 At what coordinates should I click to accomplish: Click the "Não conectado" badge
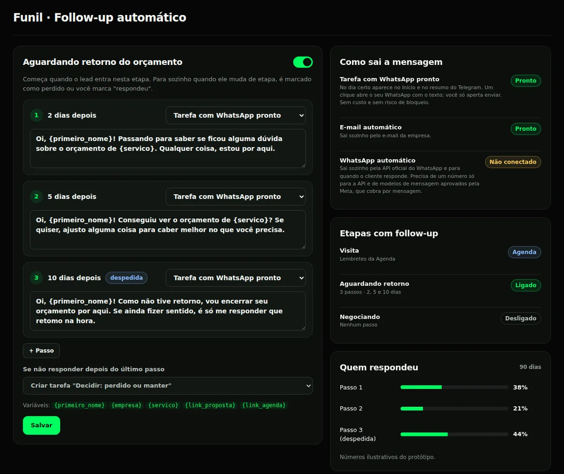pyautogui.click(x=513, y=162)
